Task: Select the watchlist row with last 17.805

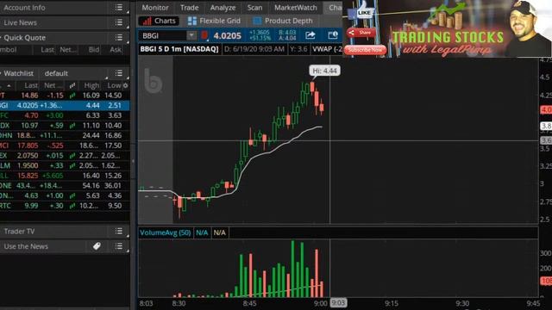Action: (65, 146)
